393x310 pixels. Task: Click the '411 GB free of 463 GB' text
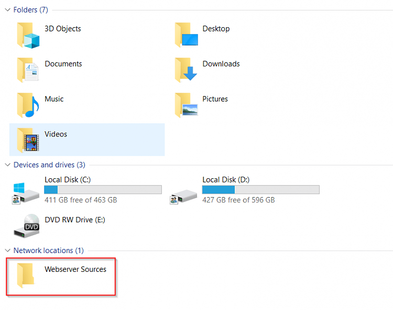pos(81,200)
